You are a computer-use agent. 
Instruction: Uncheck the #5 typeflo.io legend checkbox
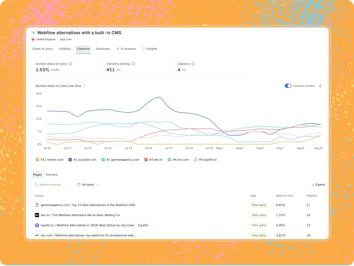tap(196, 160)
